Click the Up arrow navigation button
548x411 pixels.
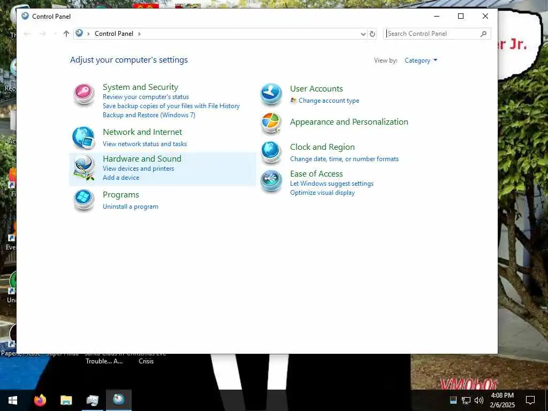tap(66, 34)
